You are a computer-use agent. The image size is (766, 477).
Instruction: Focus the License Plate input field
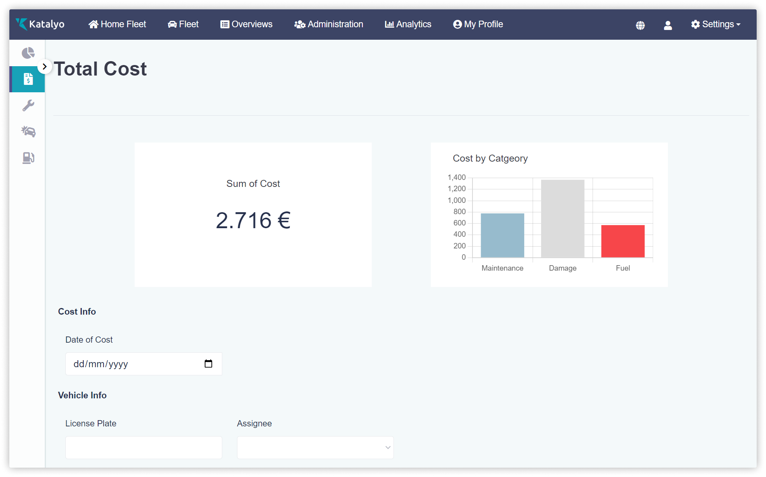[144, 447]
